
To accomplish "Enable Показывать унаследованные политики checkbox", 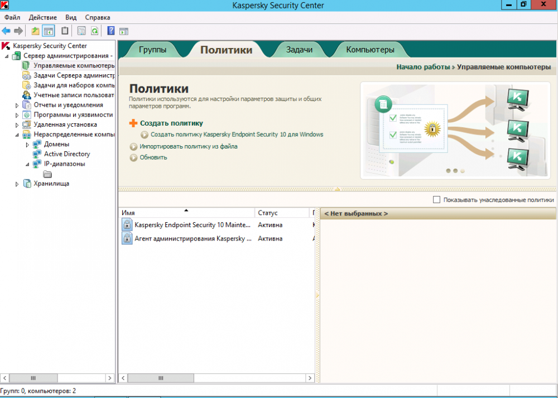I will pyautogui.click(x=436, y=200).
